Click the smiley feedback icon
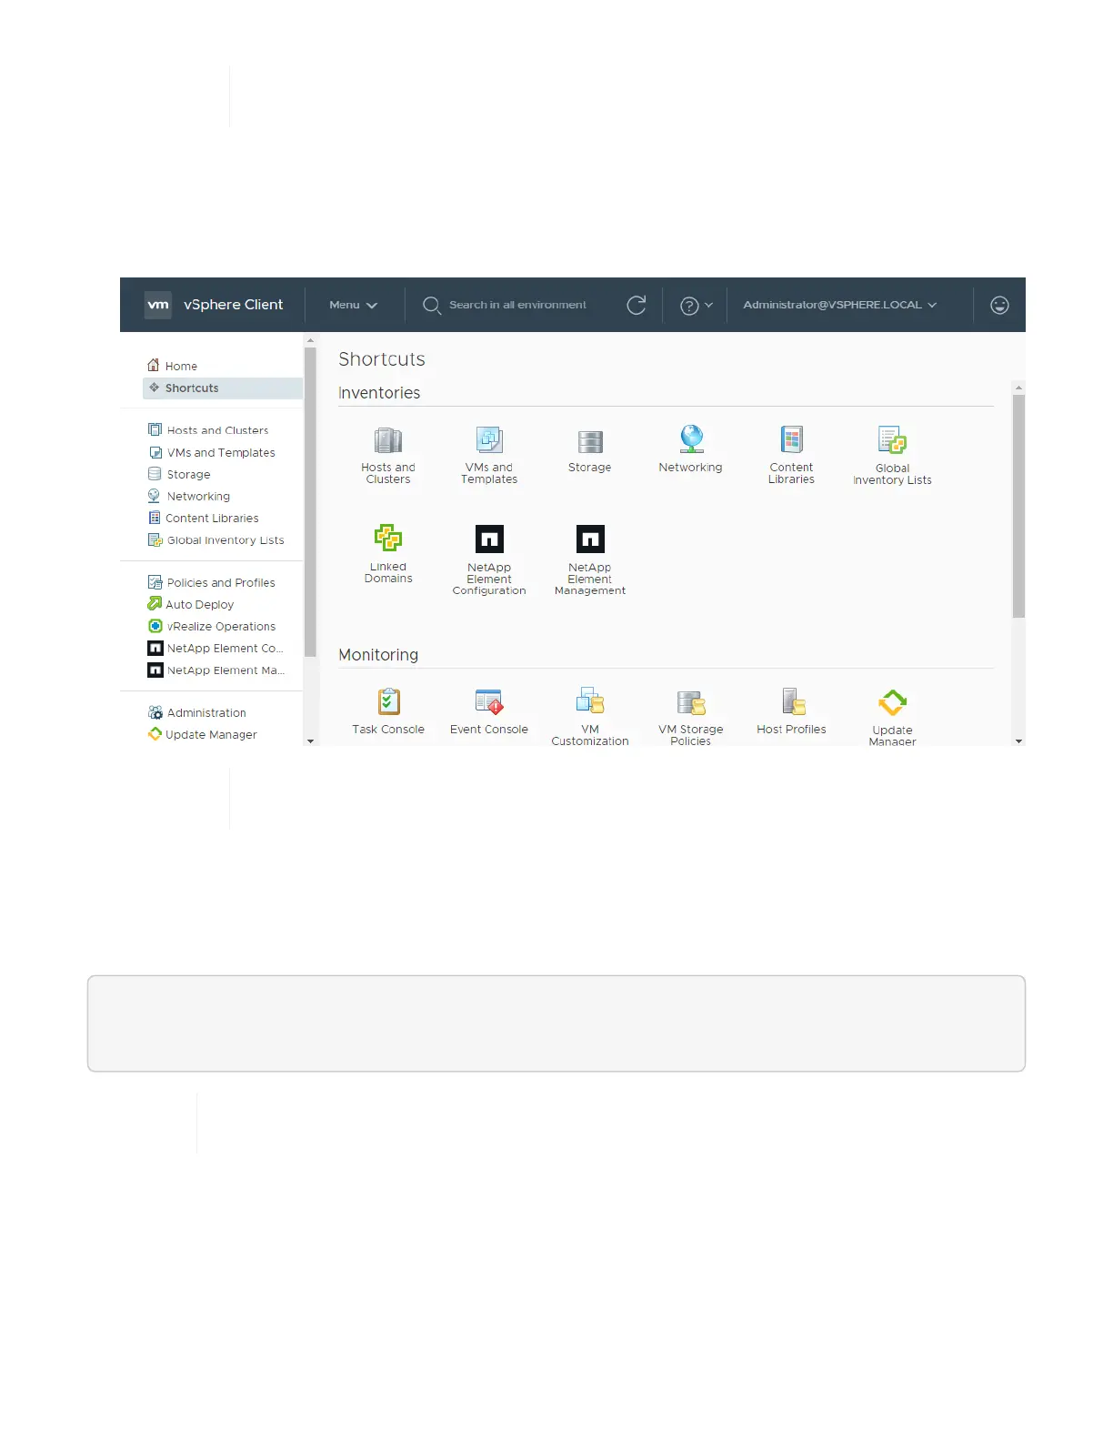 [999, 306]
